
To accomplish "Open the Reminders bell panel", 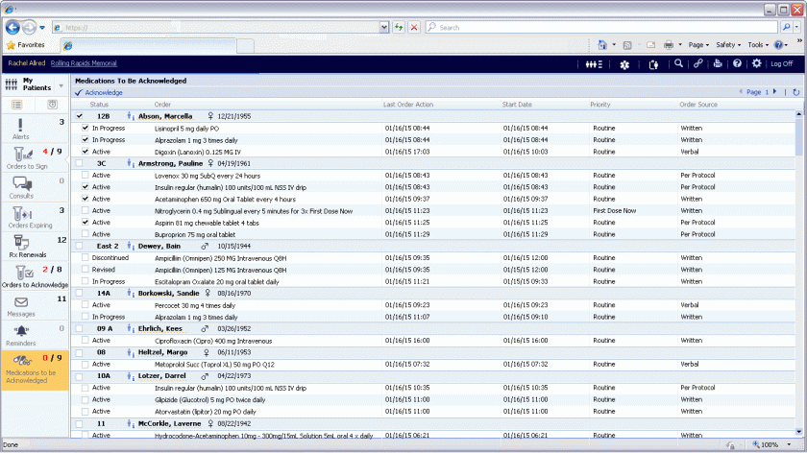I will coord(35,335).
